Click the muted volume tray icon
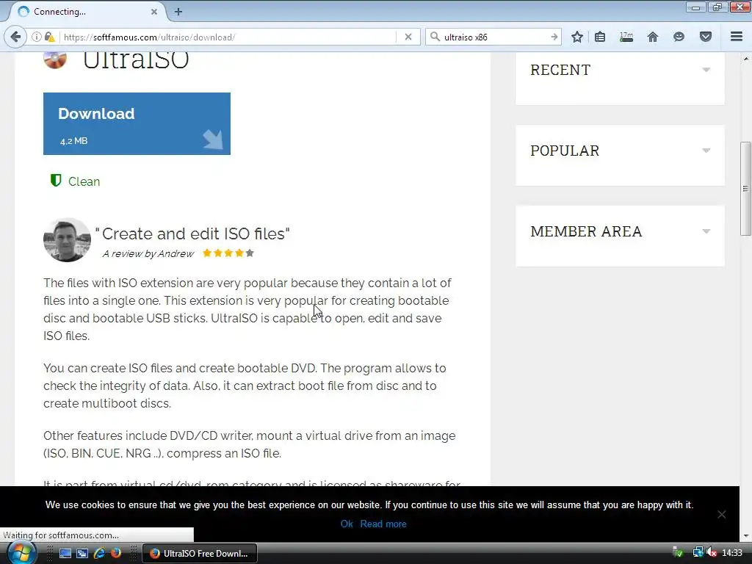Screen dimensions: 752x564 click(x=712, y=553)
